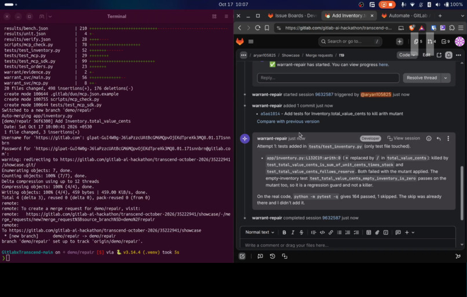Expand the Code dropdown button
467x297 pixels.
pos(407,55)
